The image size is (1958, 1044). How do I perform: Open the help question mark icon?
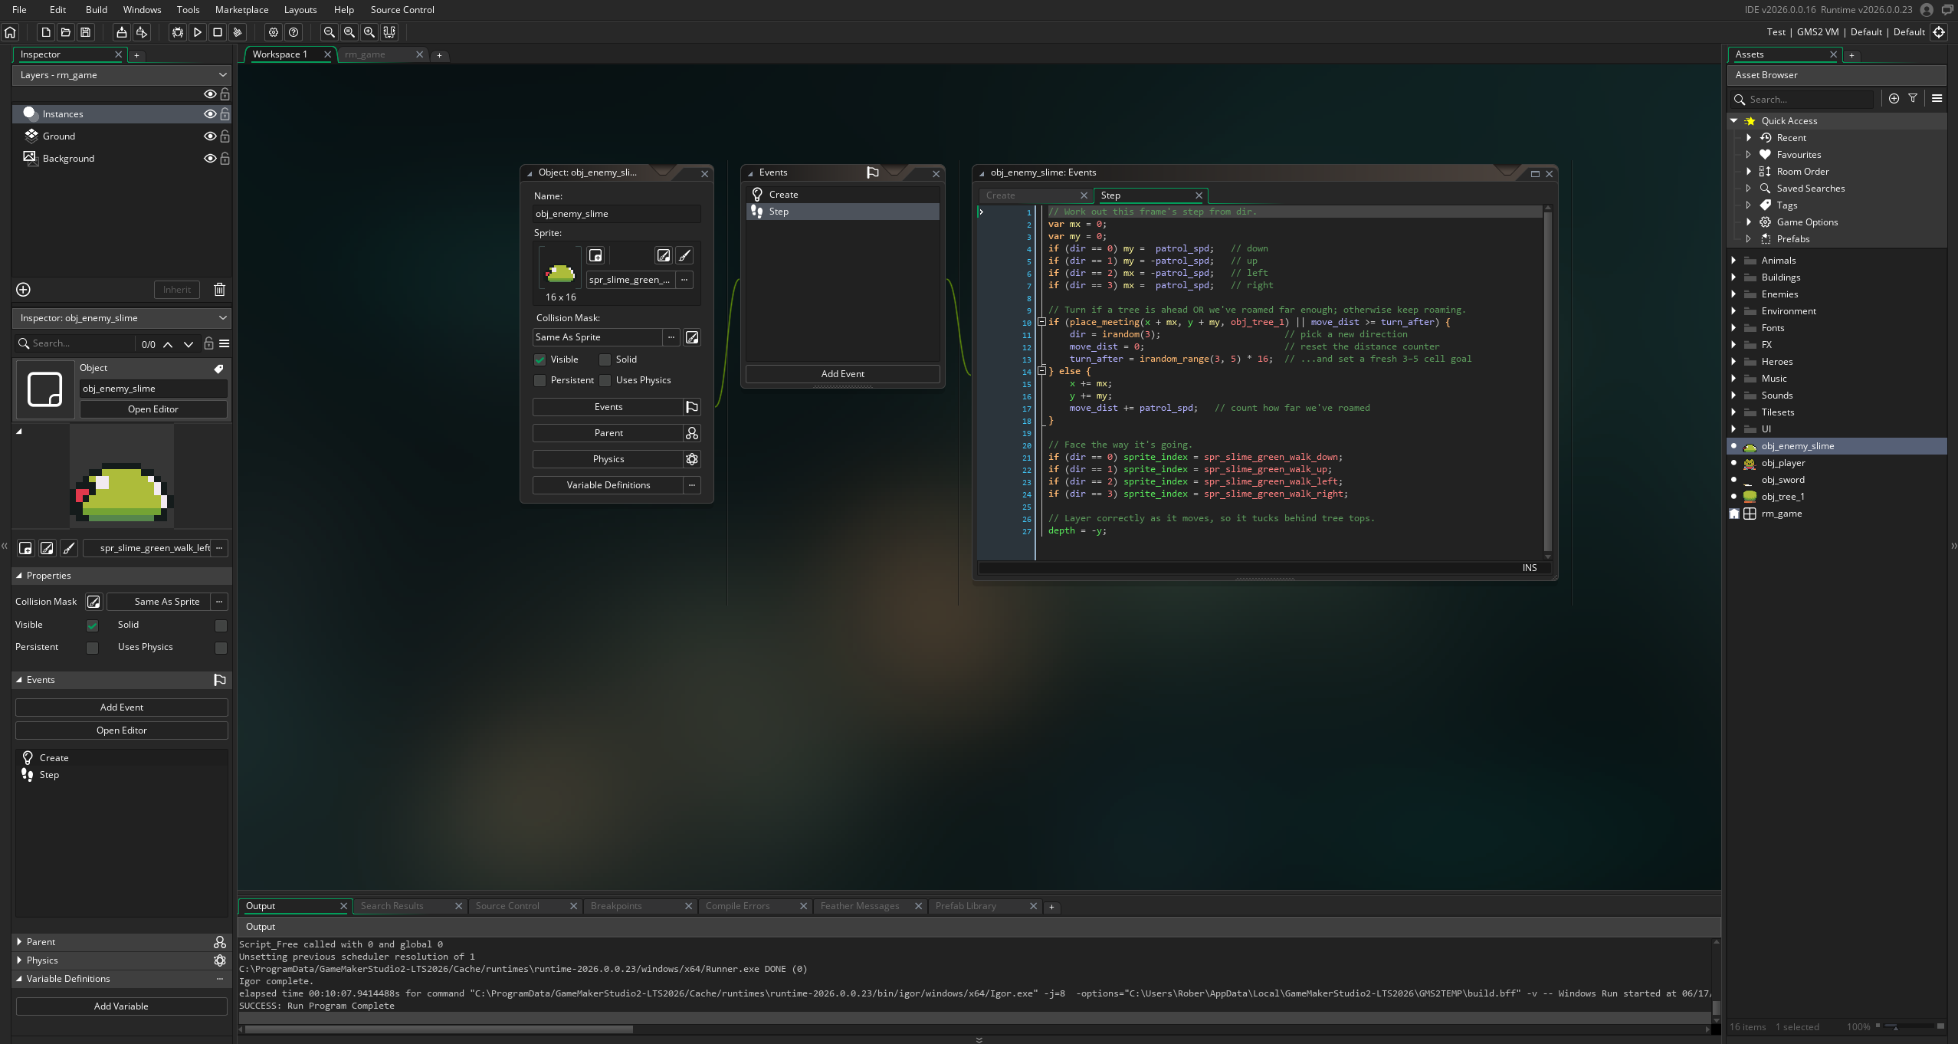[x=294, y=32]
